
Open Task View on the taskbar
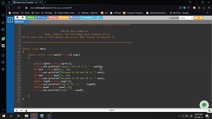click(19, 116)
